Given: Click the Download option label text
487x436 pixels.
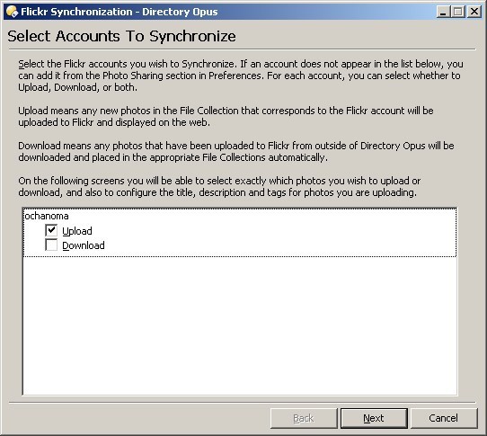Looking at the screenshot, I should [x=84, y=245].
